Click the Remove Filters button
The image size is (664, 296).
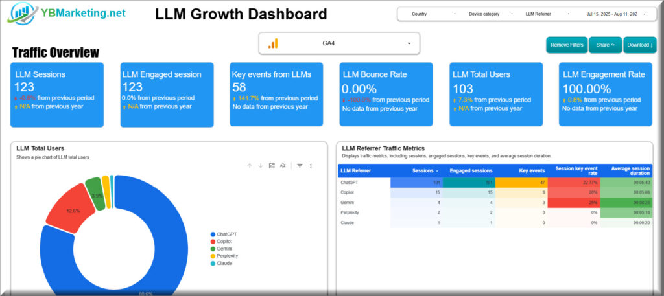[x=567, y=45]
